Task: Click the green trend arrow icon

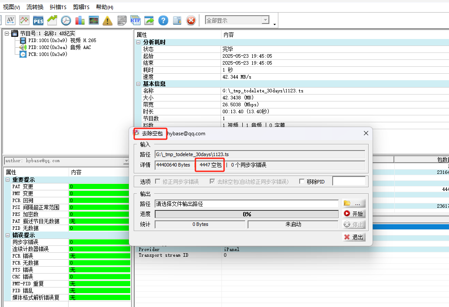Action: 52,20
